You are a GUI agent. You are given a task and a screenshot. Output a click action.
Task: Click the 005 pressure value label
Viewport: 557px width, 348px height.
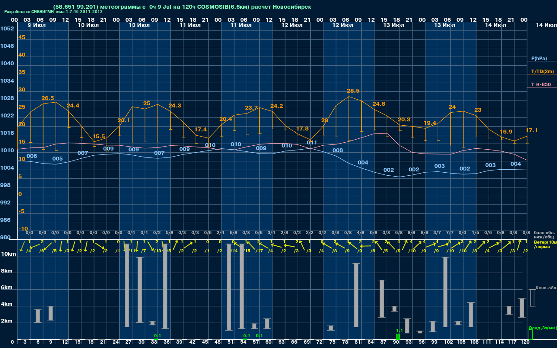(x=57, y=159)
